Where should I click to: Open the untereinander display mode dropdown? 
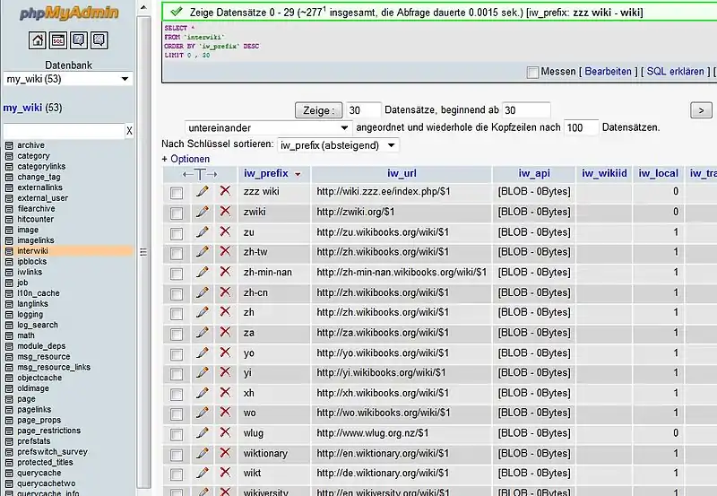coord(268,127)
